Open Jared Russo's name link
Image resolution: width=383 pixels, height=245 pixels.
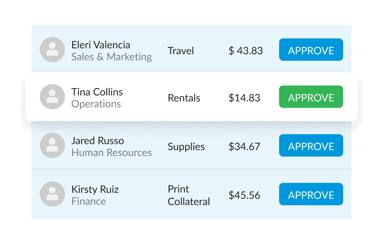97,141
